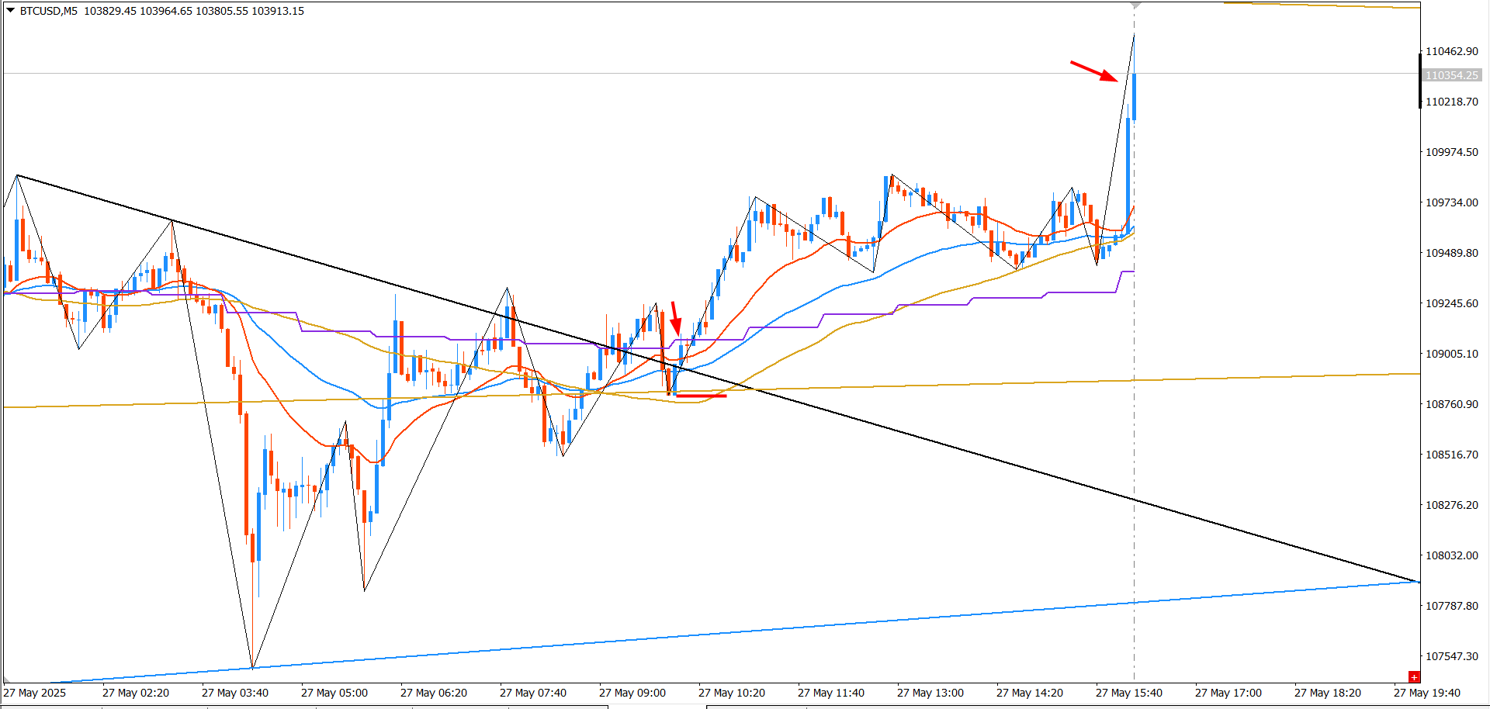Viewport: 1490px width, 709px height.
Task: Click time label 27 May 10:20
Action: click(x=732, y=693)
